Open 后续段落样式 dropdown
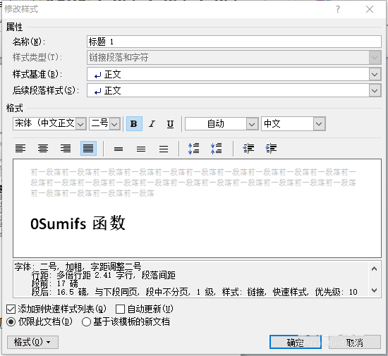The width and height of the screenshot is (388, 356). pos(375,91)
